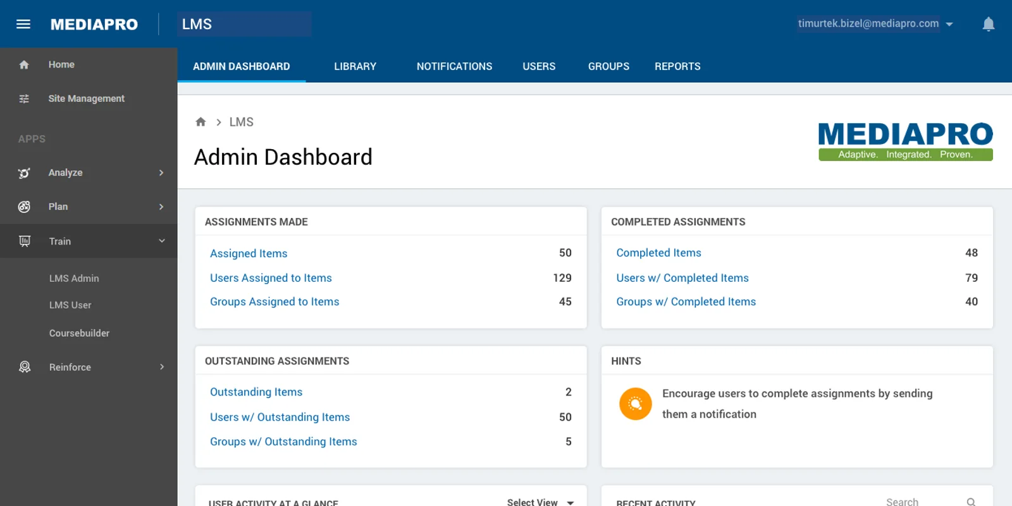This screenshot has height=506, width=1012.
Task: Collapse the Train submenu chevron
Action: [161, 241]
